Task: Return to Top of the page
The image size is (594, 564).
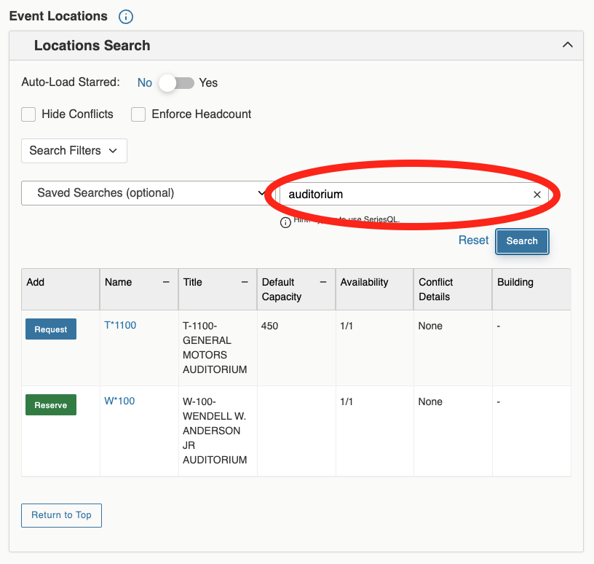Action: coord(61,515)
